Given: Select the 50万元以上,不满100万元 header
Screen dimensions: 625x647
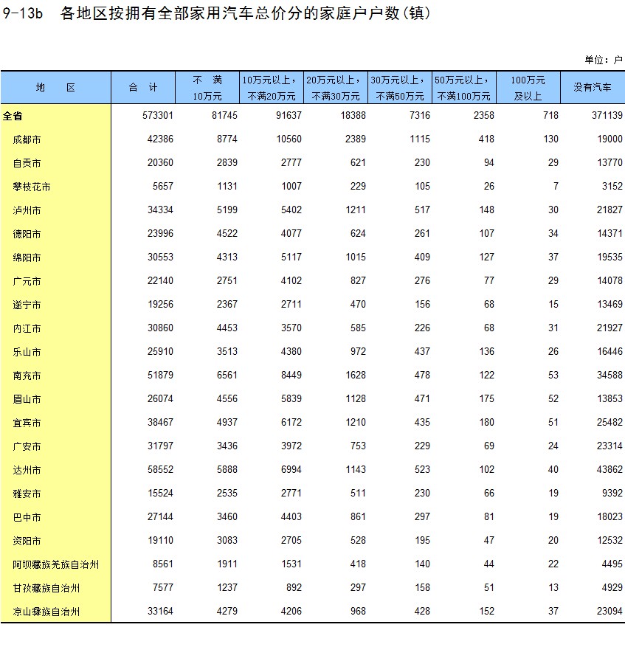Looking at the screenshot, I should point(464,88).
